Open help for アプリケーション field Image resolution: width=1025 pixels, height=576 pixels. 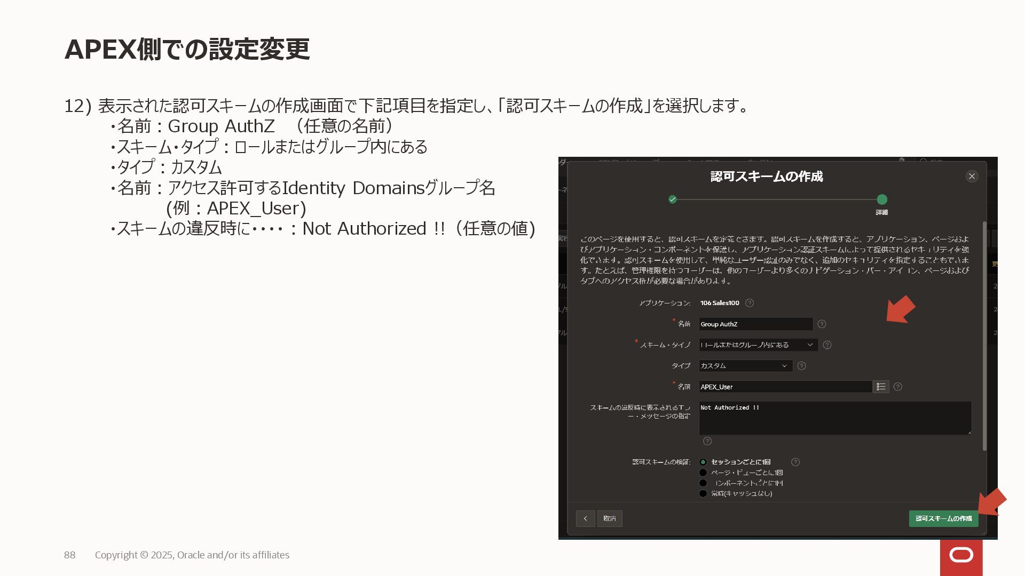750,303
